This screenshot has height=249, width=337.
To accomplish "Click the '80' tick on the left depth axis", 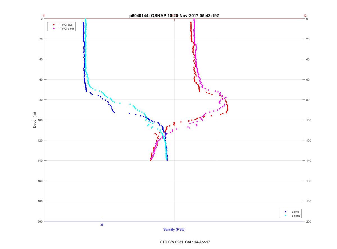I will [x=41, y=100].
